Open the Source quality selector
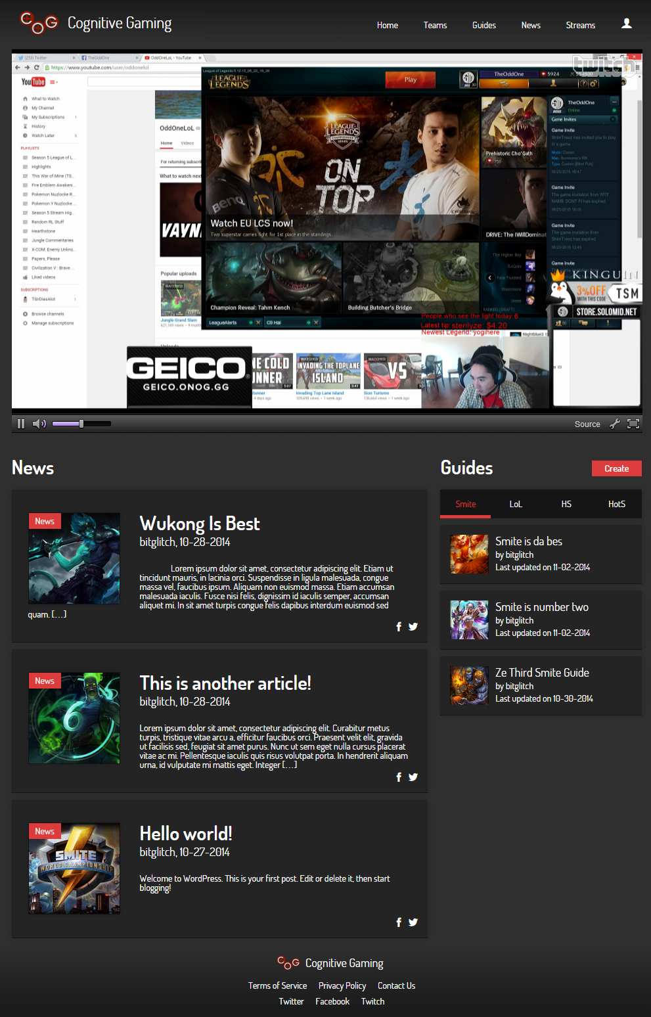The height and width of the screenshot is (1017, 651). point(587,424)
